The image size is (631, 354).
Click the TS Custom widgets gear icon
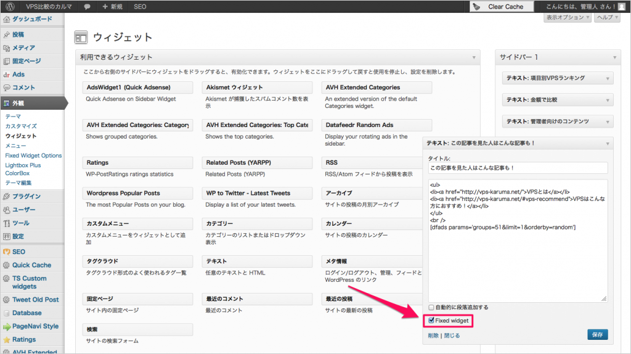coord(6,278)
